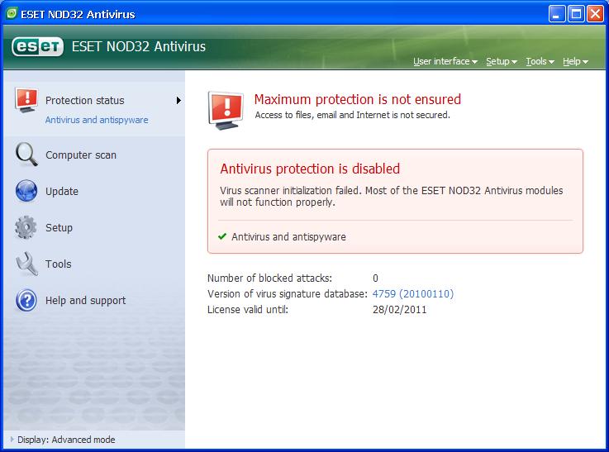This screenshot has width=609, height=452.
Task: Click the ESET logo in the header
Action: [37, 46]
